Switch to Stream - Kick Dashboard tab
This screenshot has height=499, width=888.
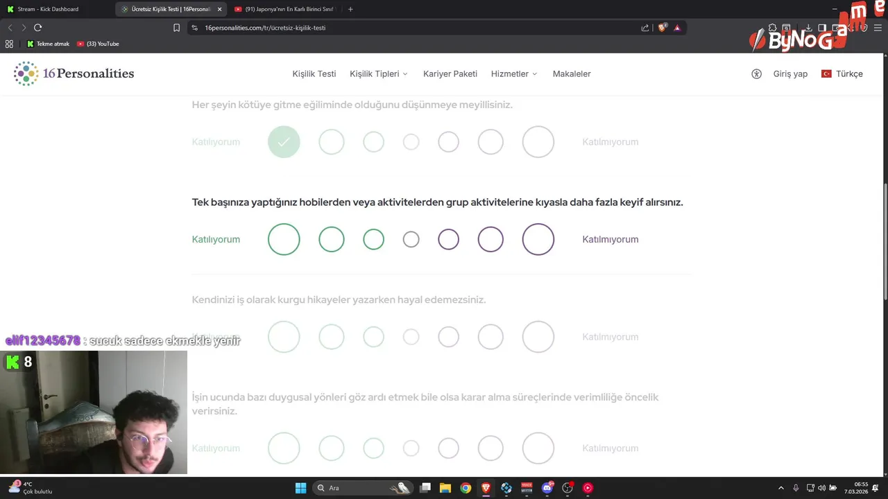point(57,9)
